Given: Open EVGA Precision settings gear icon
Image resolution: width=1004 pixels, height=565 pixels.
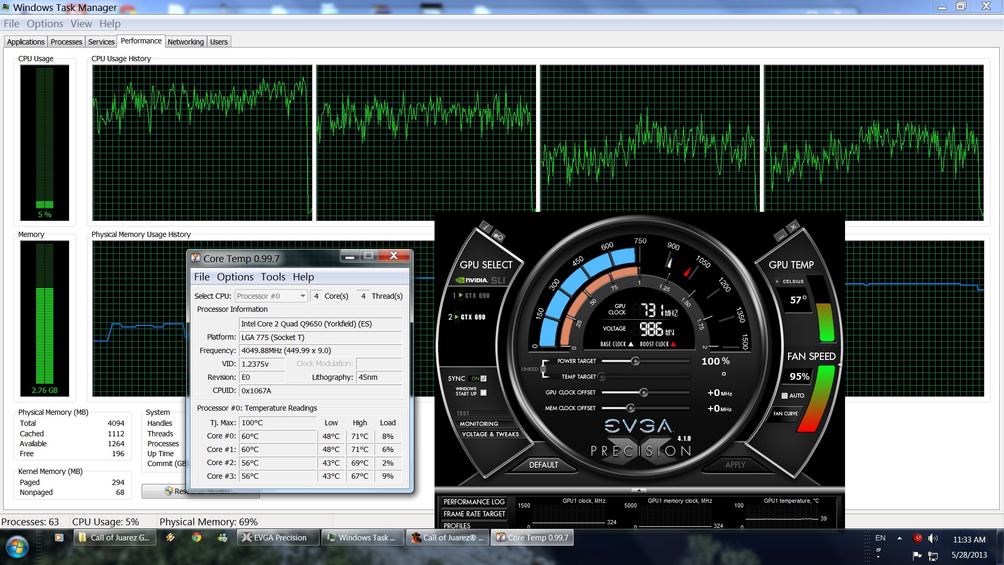Looking at the screenshot, I should 498,236.
